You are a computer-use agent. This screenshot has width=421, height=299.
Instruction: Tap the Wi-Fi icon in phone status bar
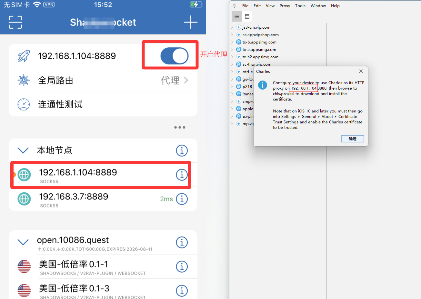pyautogui.click(x=37, y=5)
